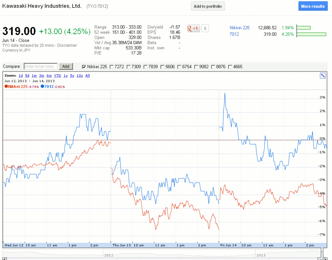
Task: Click the +1 count bubble showing 0
Action: pos(205,28)
